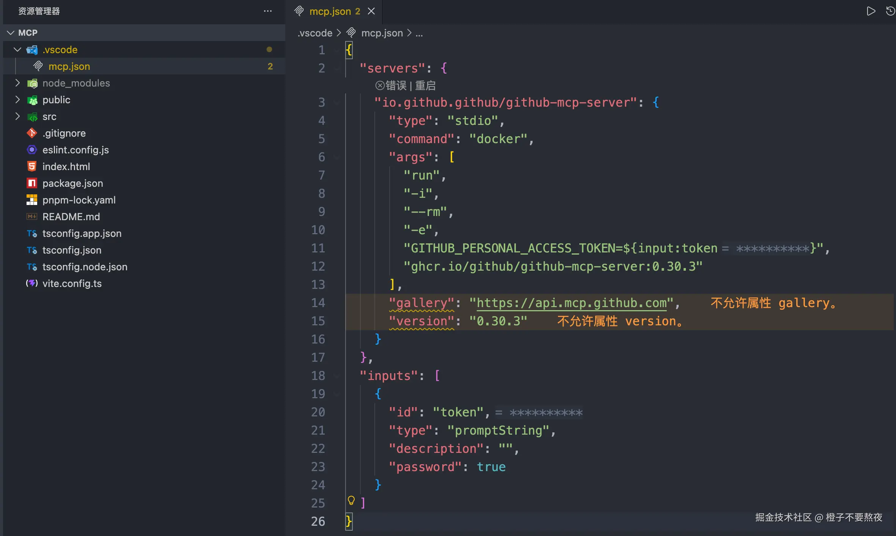Close the mcp.json tab

371,11
